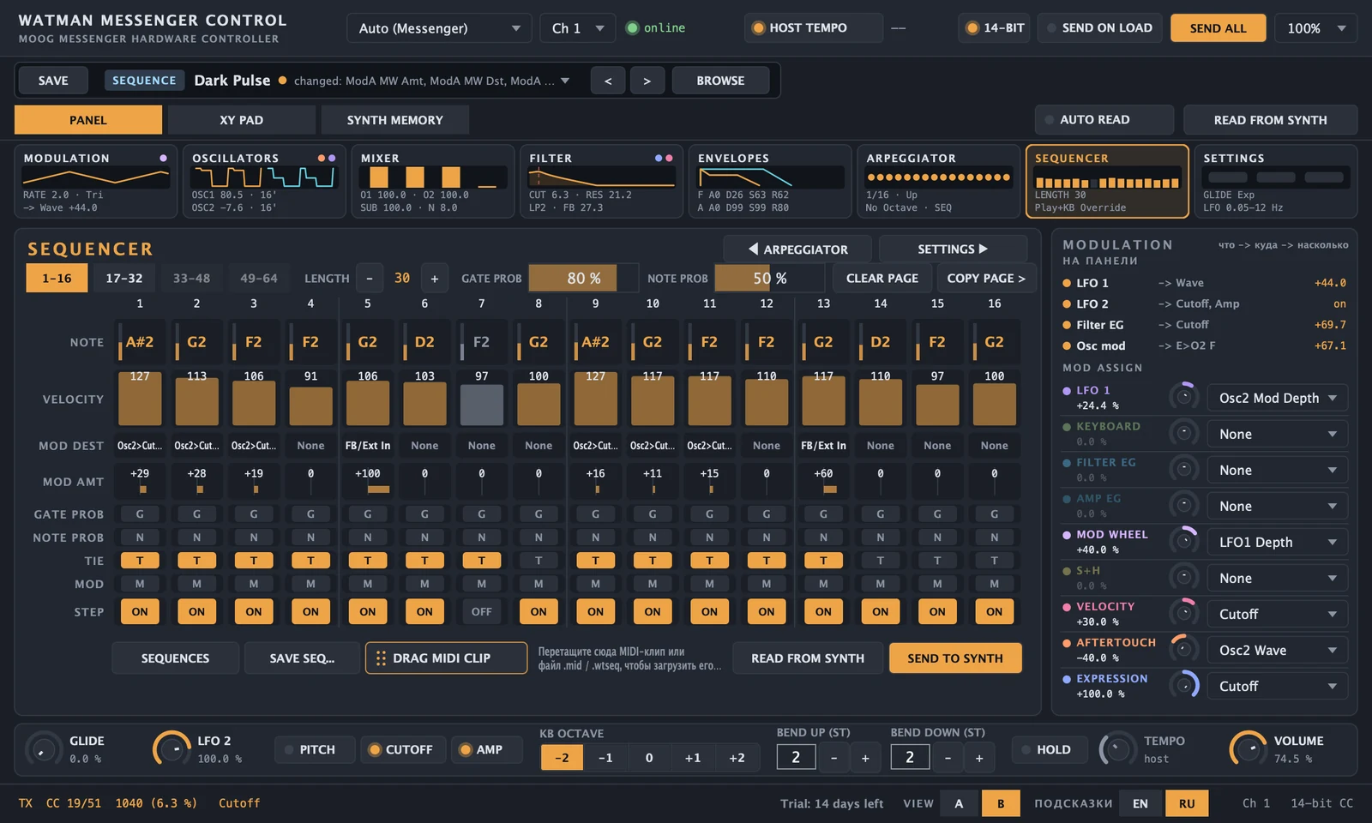This screenshot has height=823, width=1372.
Task: Click the Browse presets button
Action: pos(720,81)
